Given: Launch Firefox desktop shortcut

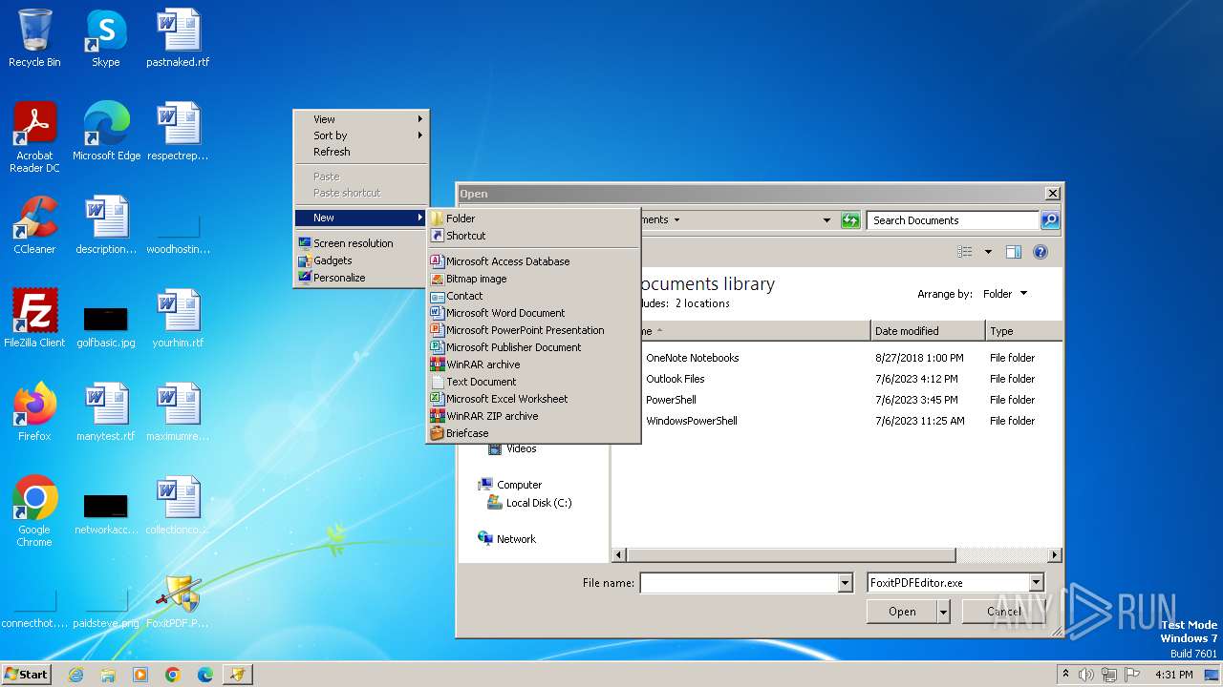Looking at the screenshot, I should coord(34,412).
